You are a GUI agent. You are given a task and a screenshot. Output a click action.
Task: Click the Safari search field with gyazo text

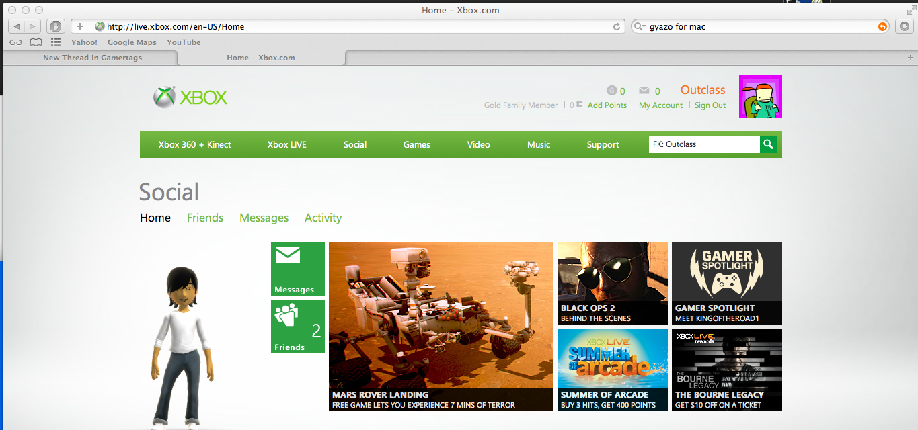point(760,27)
